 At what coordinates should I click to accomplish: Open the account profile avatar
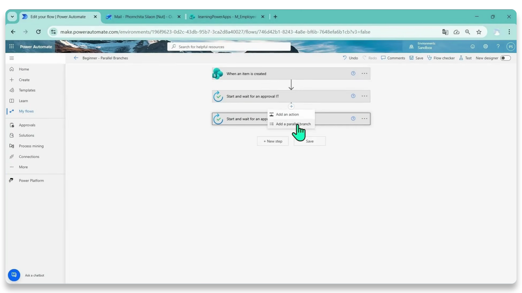click(510, 46)
